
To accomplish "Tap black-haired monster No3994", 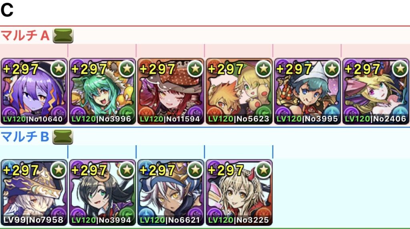I will pos(102,193).
